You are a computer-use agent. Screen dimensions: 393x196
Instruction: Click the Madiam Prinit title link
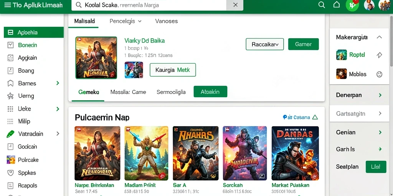pyautogui.click(x=140, y=185)
